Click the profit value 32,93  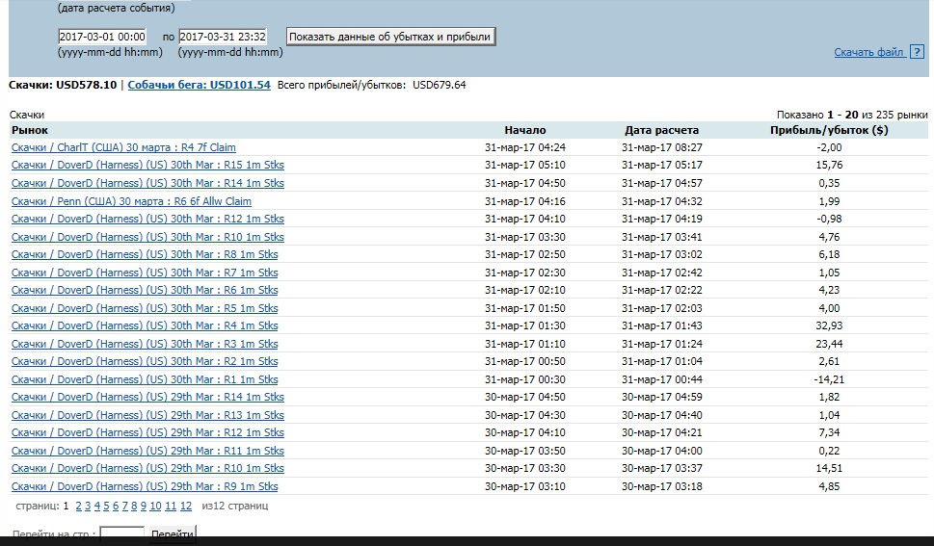(829, 325)
